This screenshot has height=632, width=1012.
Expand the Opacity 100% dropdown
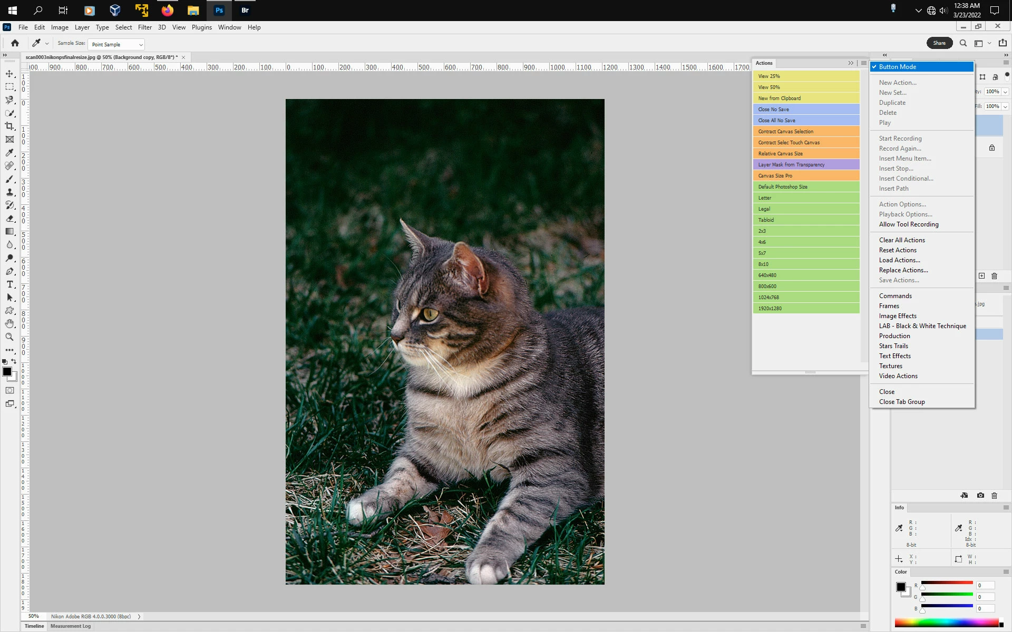pyautogui.click(x=1005, y=92)
